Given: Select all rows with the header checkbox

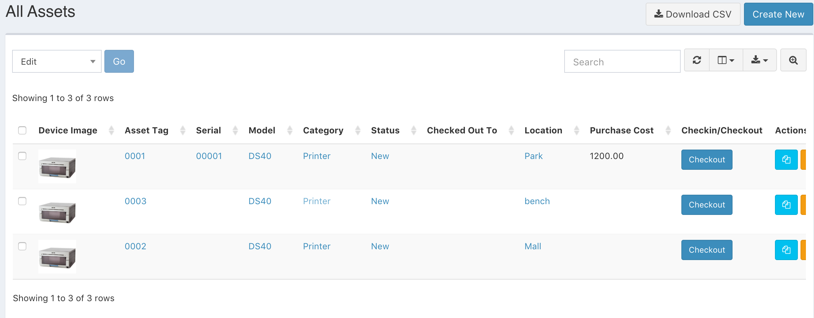Looking at the screenshot, I should click(22, 130).
